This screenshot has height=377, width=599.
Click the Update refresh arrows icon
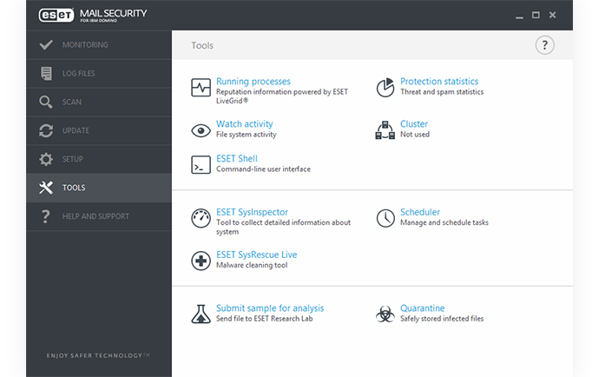point(46,131)
